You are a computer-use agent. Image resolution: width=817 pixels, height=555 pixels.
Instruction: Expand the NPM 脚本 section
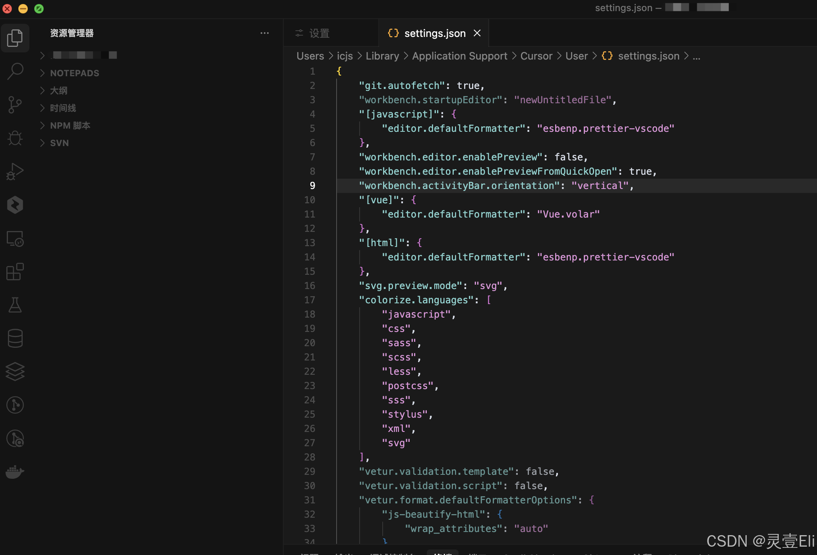(70, 125)
